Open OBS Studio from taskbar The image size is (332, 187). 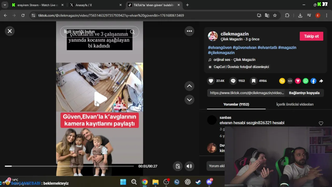click(166, 182)
